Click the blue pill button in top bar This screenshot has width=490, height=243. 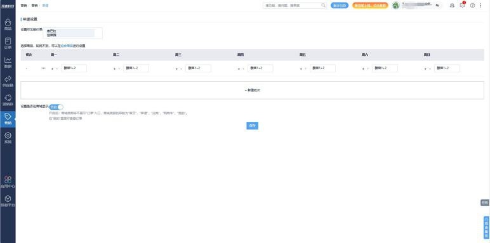[340, 5]
